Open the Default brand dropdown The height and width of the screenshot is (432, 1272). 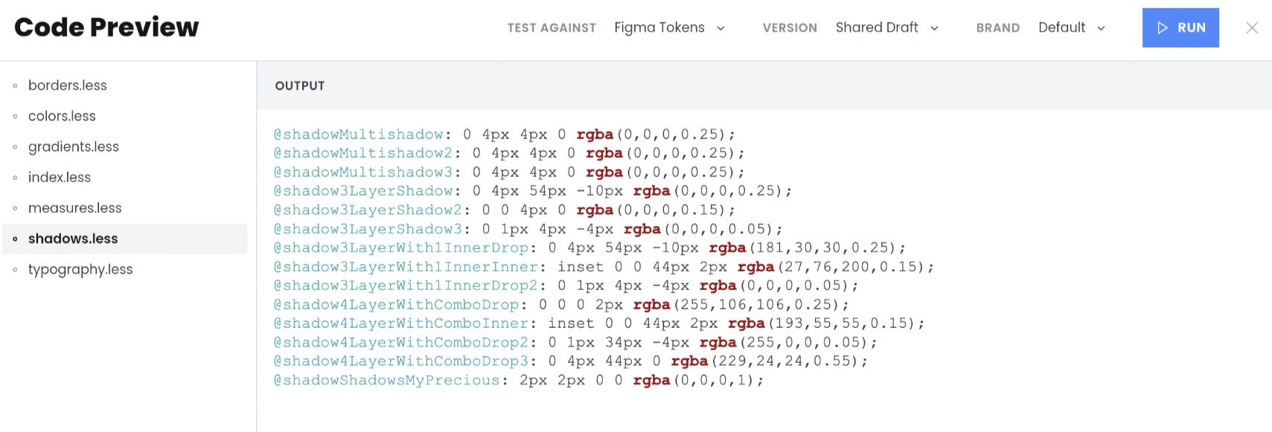pos(1072,28)
